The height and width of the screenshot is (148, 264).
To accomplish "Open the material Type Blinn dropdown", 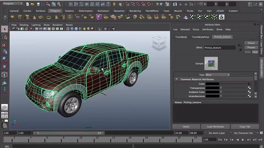I will (217, 75).
